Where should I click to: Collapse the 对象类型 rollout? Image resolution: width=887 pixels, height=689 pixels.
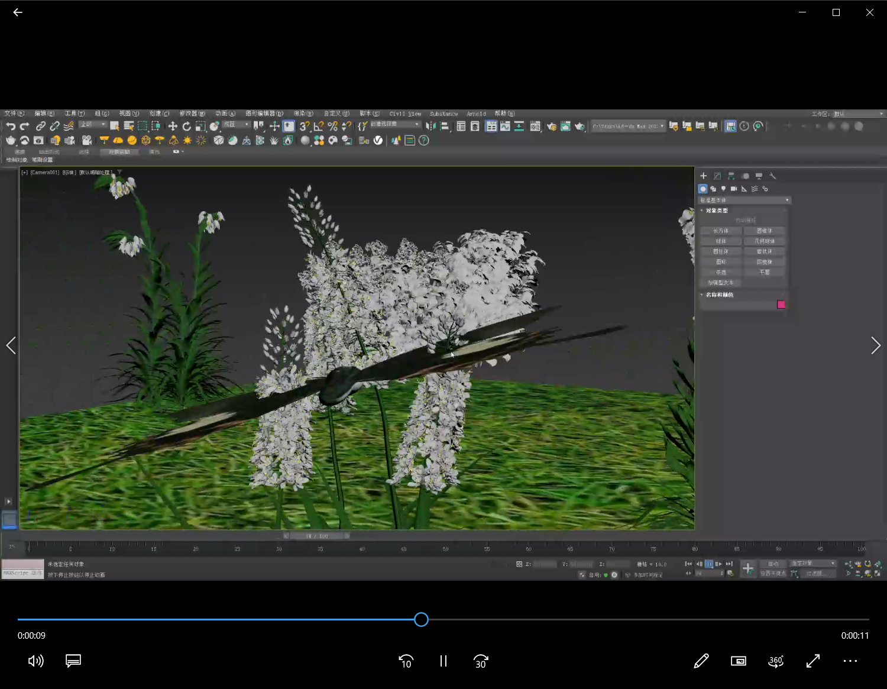[716, 211]
